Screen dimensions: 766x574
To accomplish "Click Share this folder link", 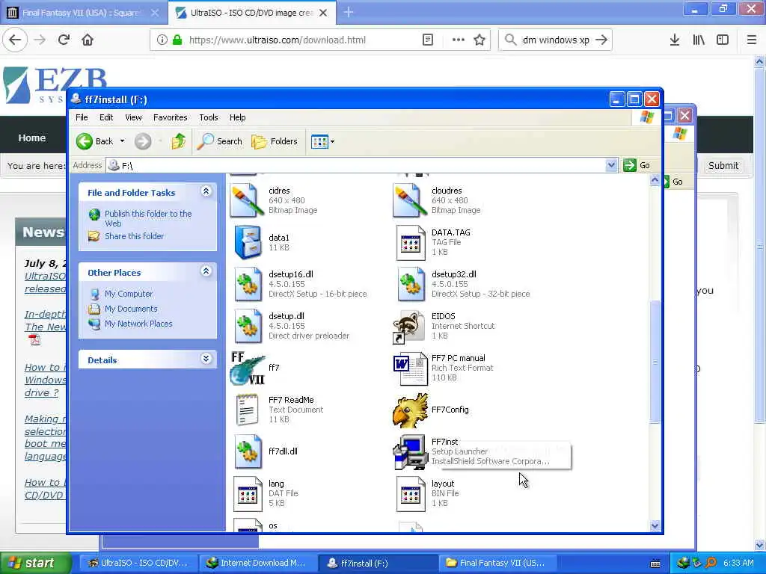I will coord(135,236).
